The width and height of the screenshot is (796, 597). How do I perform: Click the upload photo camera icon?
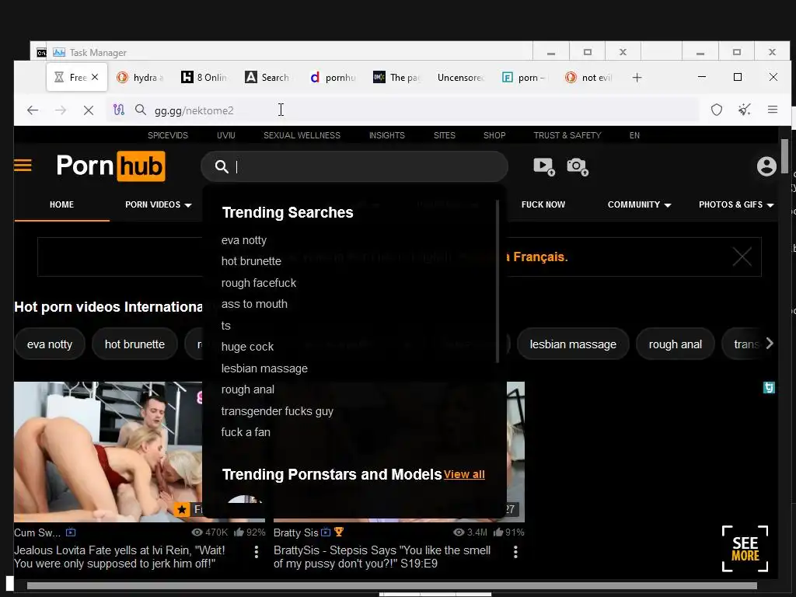pos(578,166)
